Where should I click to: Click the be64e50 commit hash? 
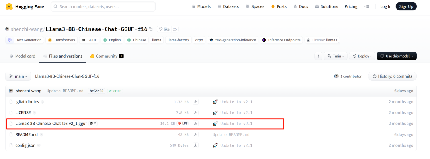pyautogui.click(x=96, y=91)
